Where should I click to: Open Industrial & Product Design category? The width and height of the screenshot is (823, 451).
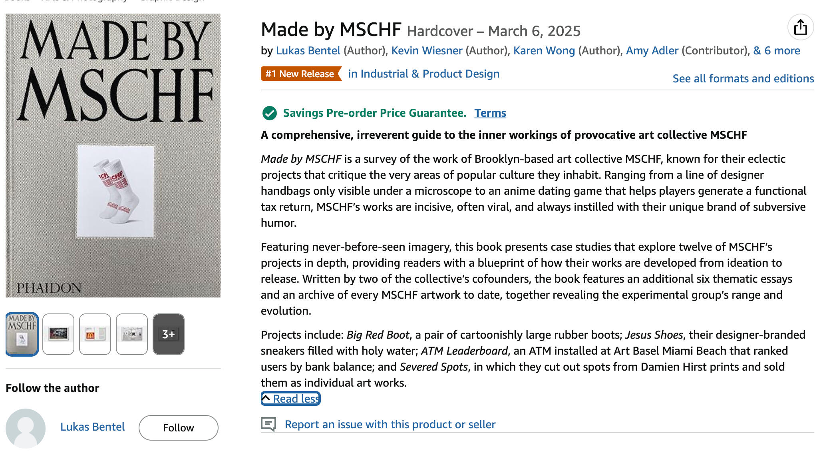[423, 74]
